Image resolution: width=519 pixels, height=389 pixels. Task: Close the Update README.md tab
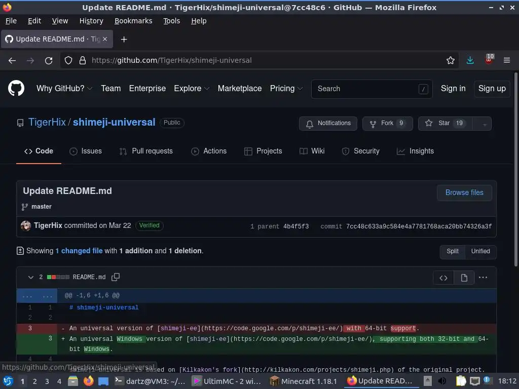(x=105, y=39)
